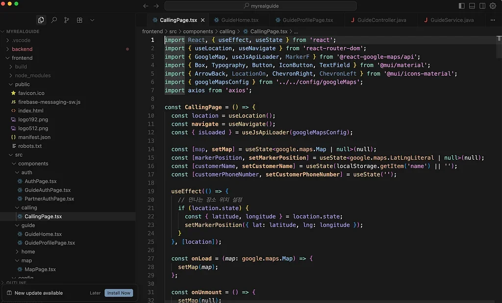Click line number 9 in the gutter
The height and width of the screenshot is (303, 502).
pyautogui.click(x=152, y=107)
